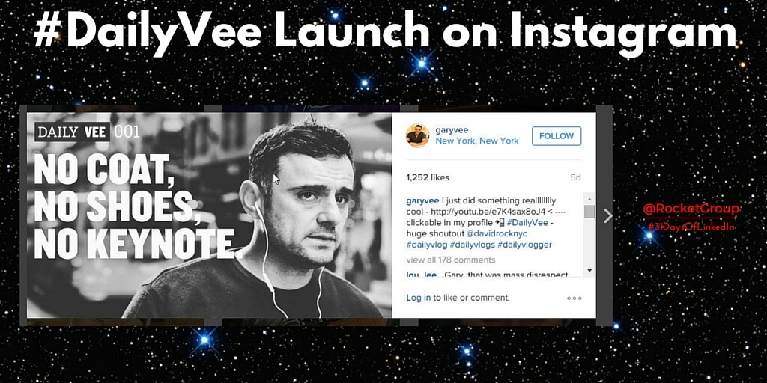
Task: Click the 1,252 likes count
Action: (x=428, y=177)
